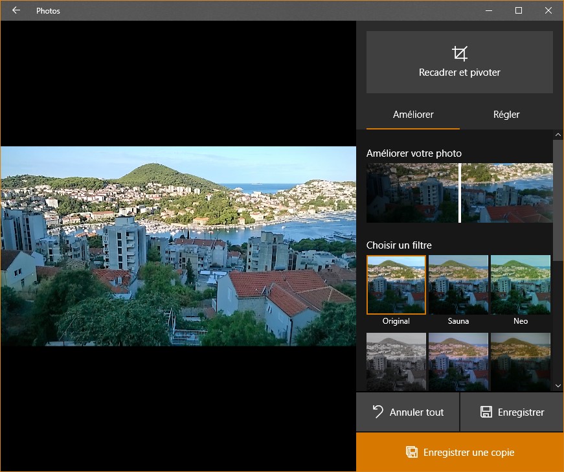This screenshot has width=564, height=472.
Task: Pick the middle filter in second row
Action: [458, 361]
